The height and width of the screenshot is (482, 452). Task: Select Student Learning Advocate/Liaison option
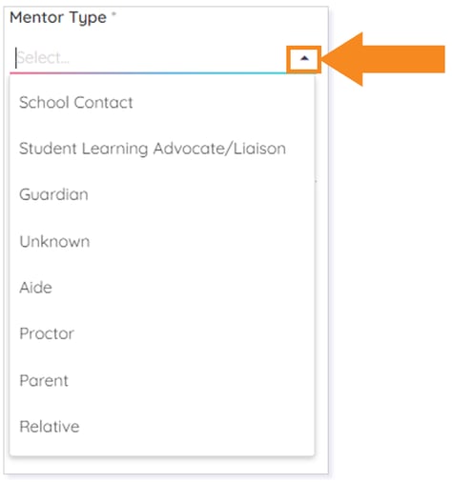tap(162, 149)
